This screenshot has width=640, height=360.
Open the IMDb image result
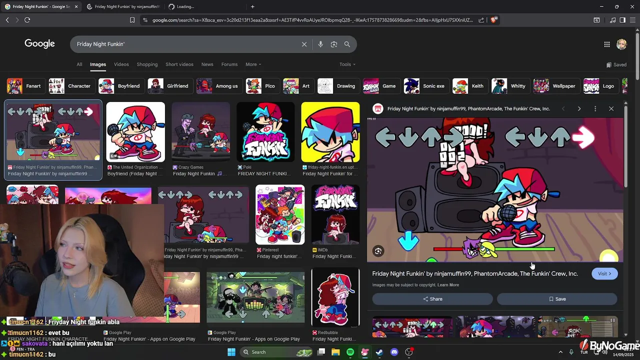click(335, 215)
